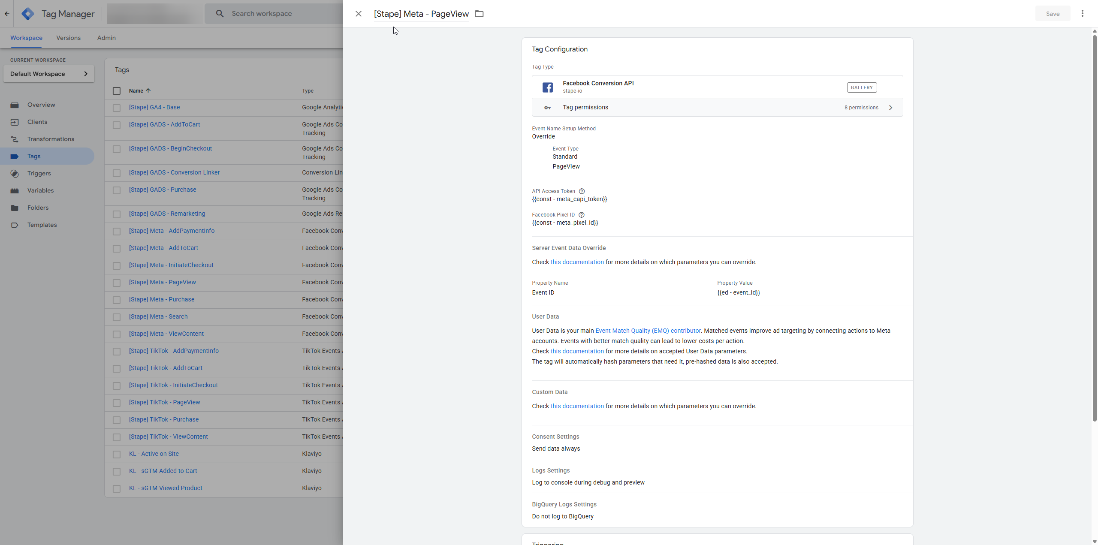
Task: Open Triggers in the sidebar
Action: 39,173
